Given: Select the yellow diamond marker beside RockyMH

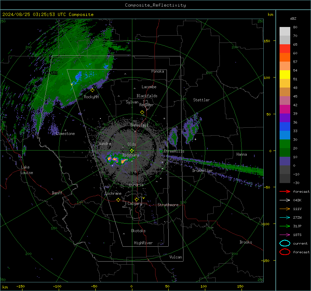Looking at the screenshot, I should tap(92, 90).
